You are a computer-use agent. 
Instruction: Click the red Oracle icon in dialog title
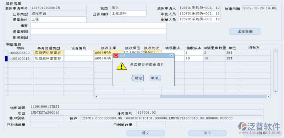tap(116, 56)
